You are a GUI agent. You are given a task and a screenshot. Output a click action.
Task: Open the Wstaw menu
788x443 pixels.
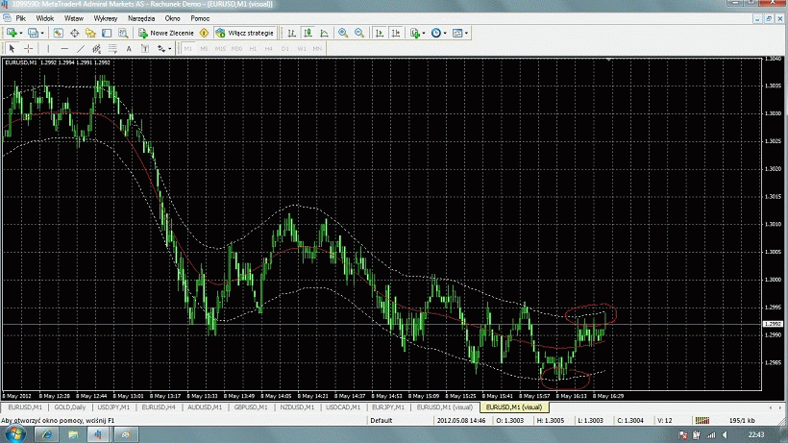(x=74, y=18)
